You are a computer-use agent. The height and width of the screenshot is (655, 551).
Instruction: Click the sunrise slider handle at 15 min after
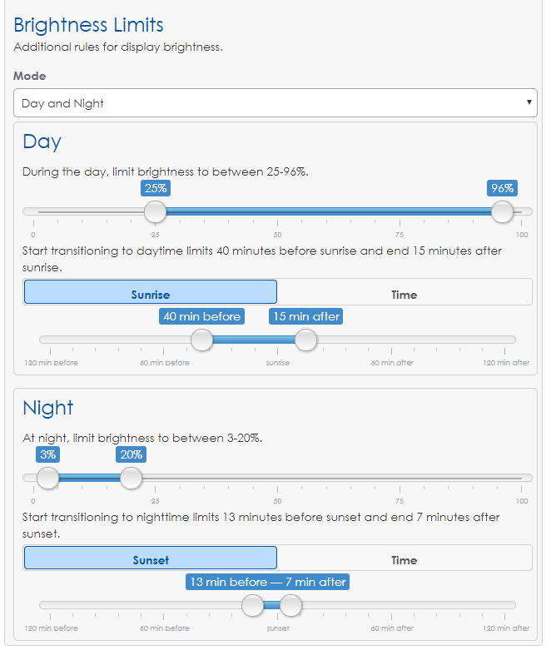point(306,340)
